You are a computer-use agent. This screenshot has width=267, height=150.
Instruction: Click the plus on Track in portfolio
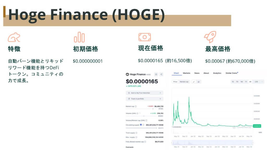[160, 99]
